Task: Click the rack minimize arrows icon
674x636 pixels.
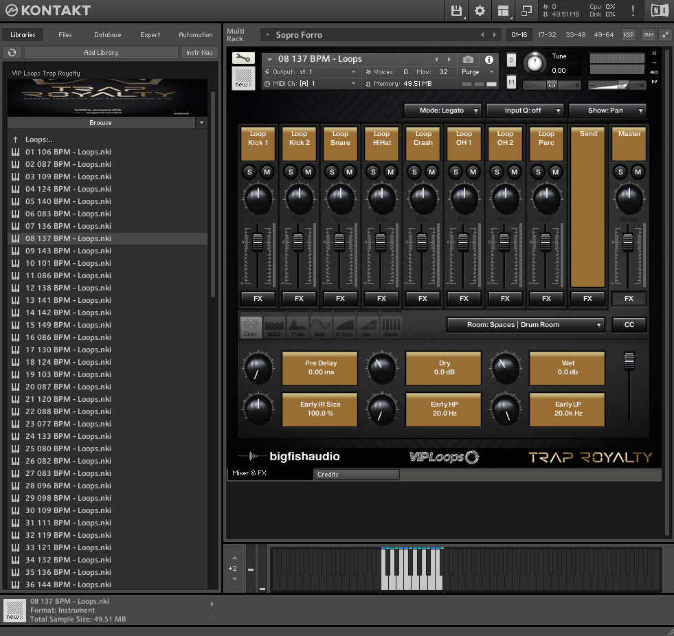Action: 665,35
